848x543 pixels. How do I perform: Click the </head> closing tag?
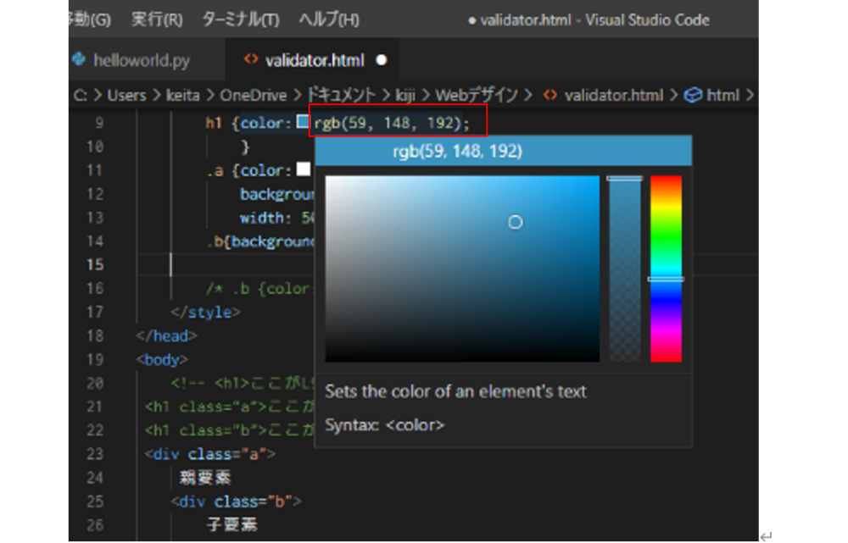tap(166, 336)
